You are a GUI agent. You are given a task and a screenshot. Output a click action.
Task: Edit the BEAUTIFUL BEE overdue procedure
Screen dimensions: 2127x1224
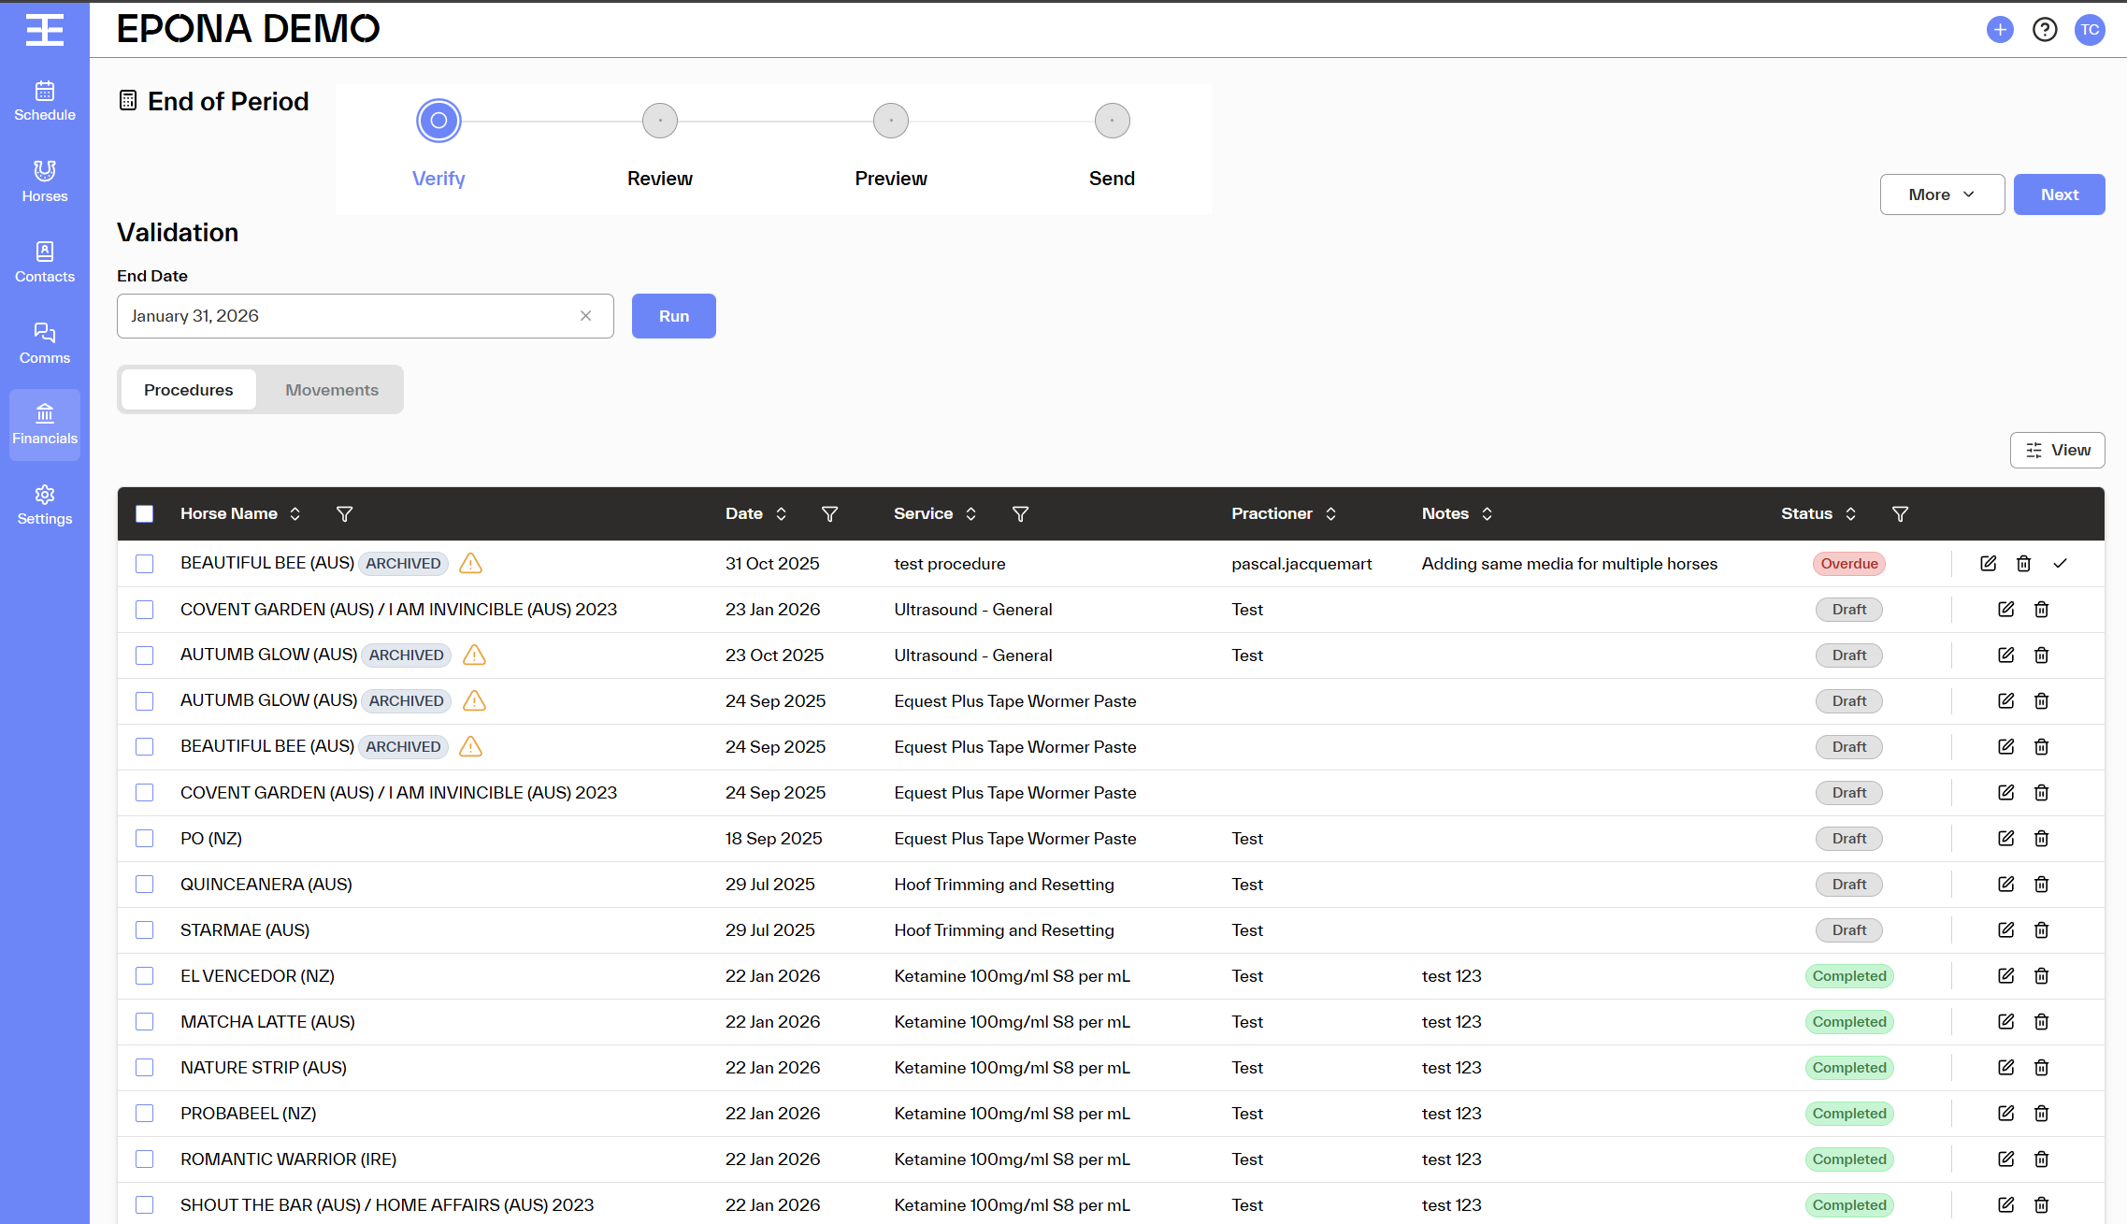pyautogui.click(x=1989, y=564)
